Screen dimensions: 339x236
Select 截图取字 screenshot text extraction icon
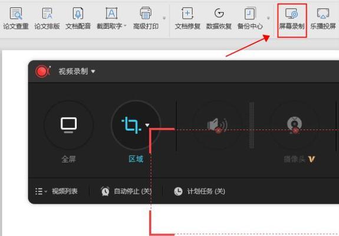111,13
